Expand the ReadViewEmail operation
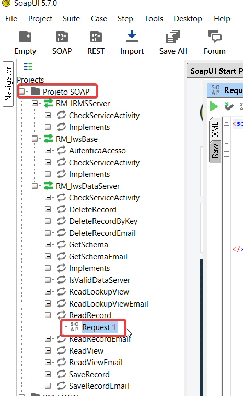 point(48,363)
